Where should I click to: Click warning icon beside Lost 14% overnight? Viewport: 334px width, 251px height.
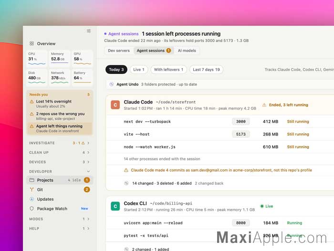click(32, 102)
